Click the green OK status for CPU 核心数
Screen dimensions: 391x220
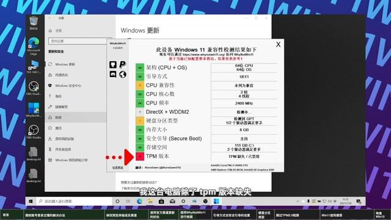click(140, 94)
